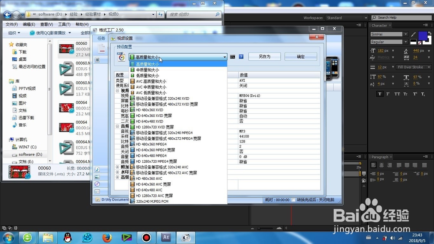434x244 pixels.
Task: Click the 任务 menu in Format Factory
Action: (101, 38)
